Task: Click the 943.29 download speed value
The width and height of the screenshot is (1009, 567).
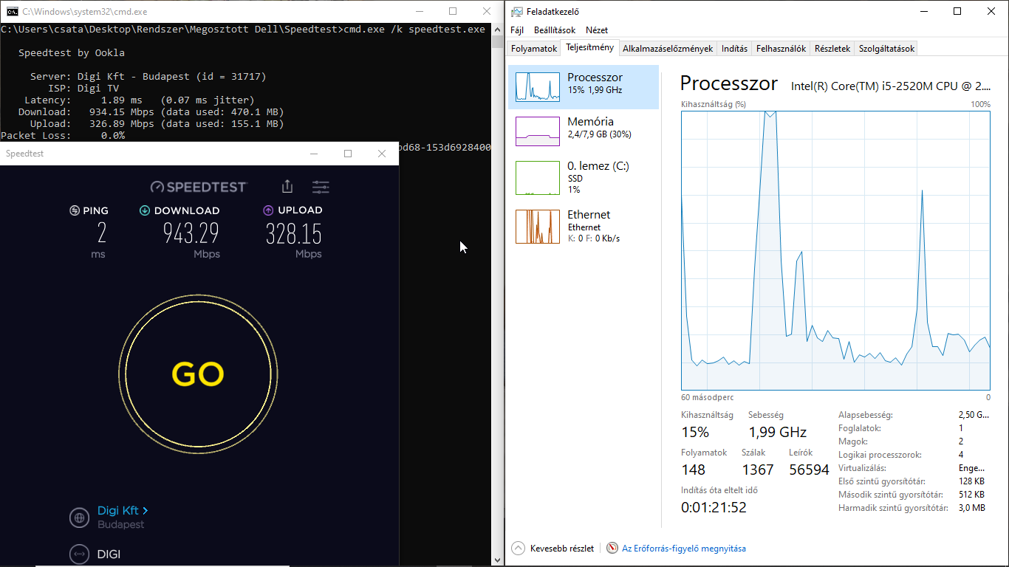Action: pyautogui.click(x=191, y=233)
